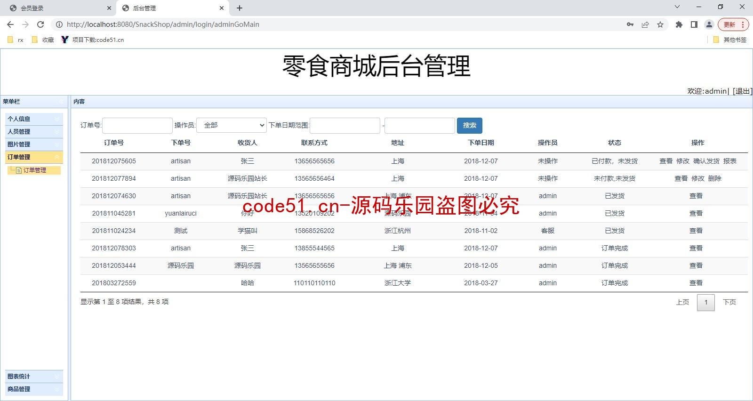Collapse 订单管理 menu section
753x401 pixels.
[x=34, y=157]
